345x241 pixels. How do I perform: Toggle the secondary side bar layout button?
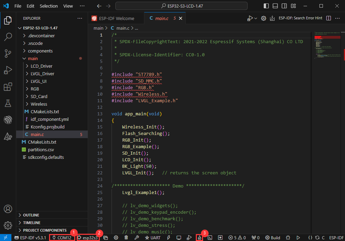click(x=284, y=6)
